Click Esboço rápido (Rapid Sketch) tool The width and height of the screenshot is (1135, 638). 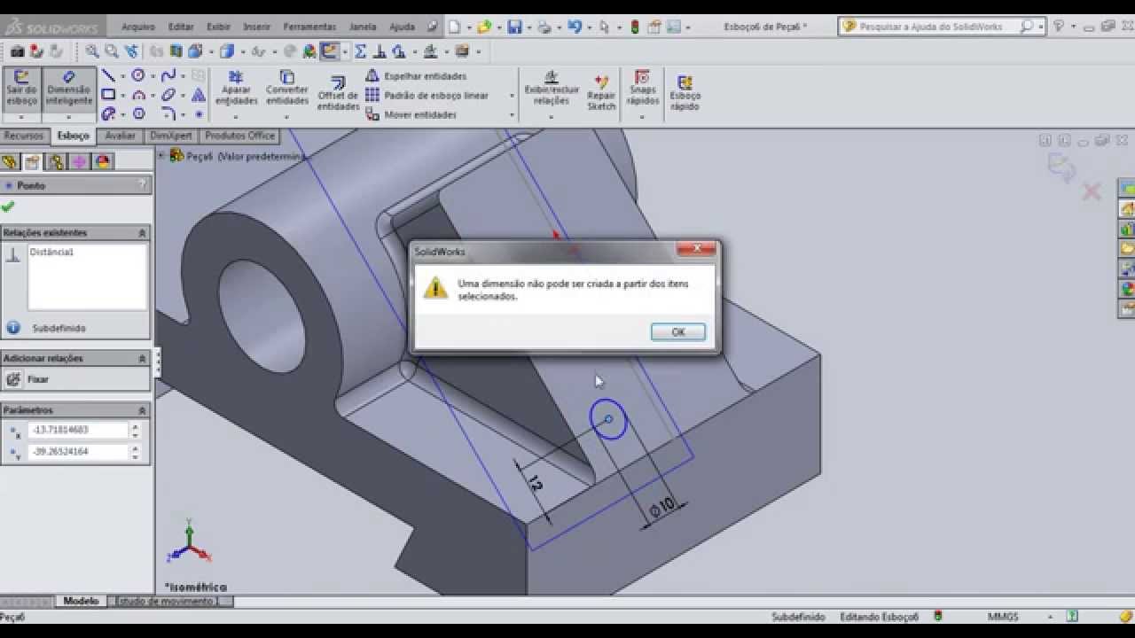pyautogui.click(x=685, y=94)
